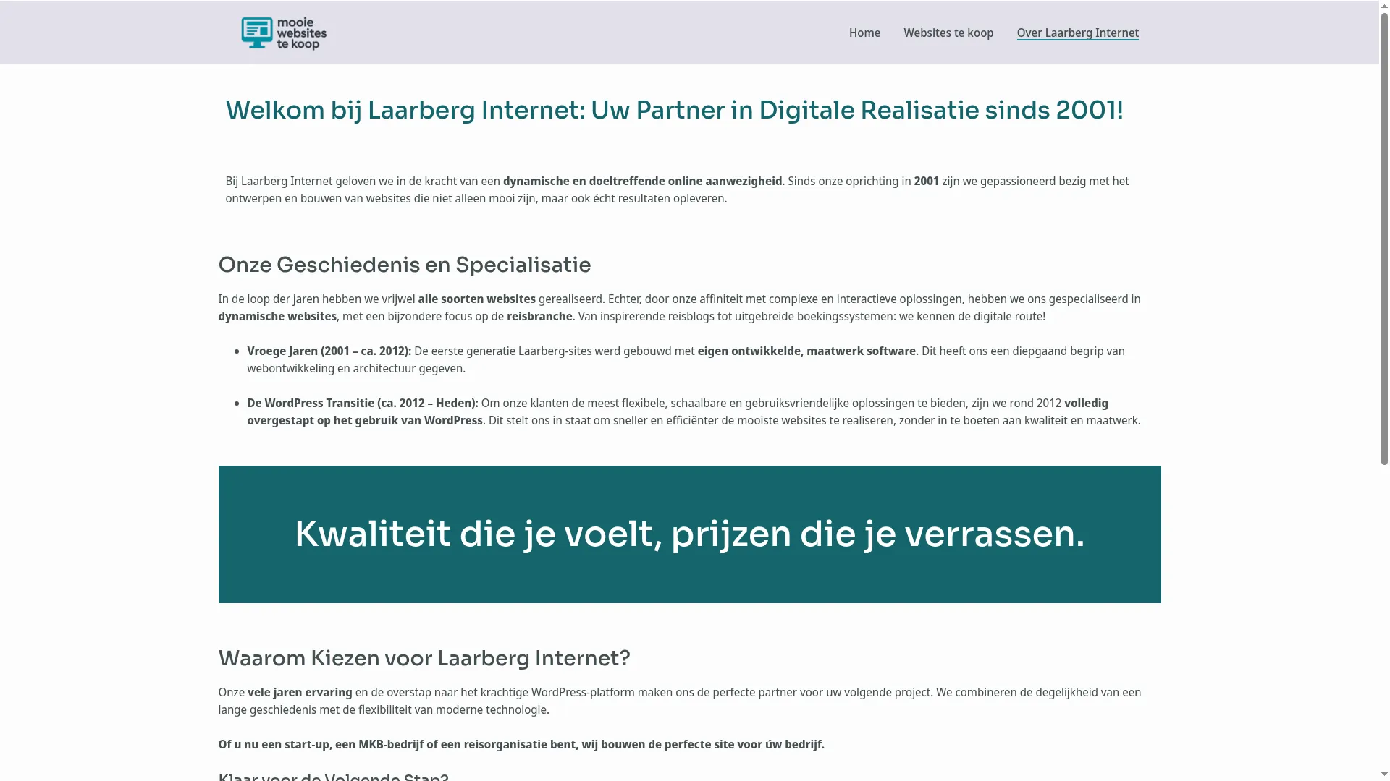Open the Home menu item
Image resolution: width=1390 pixels, height=781 pixels.
click(864, 33)
